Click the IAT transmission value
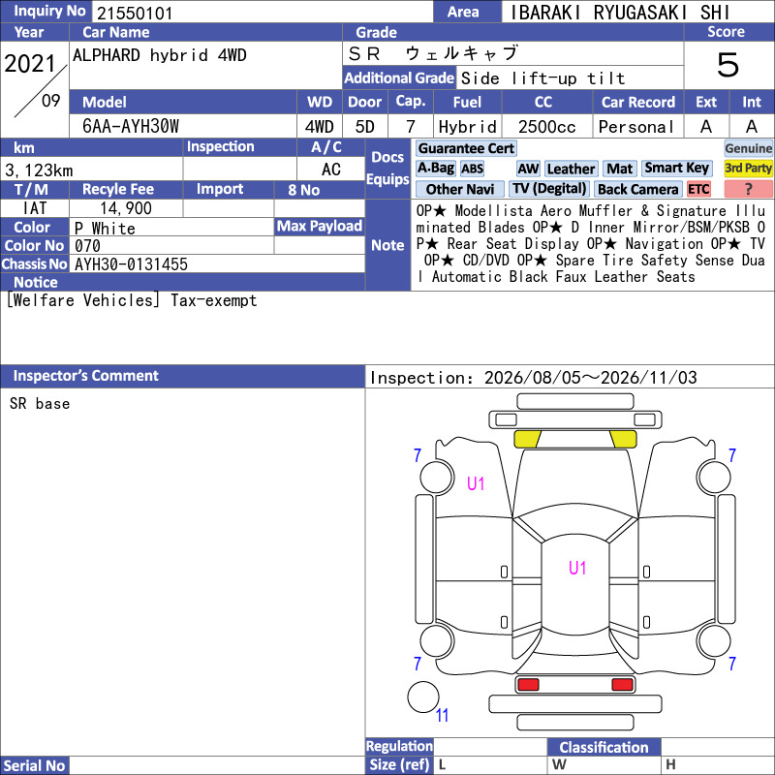Screen dimensions: 775x775 click(35, 208)
